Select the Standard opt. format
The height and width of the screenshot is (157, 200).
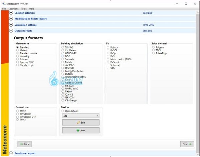(x=17, y=65)
